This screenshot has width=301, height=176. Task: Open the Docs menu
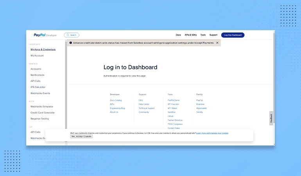178,35
